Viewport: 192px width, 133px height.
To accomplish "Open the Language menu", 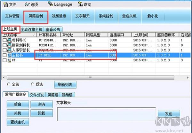I will point(60,4).
